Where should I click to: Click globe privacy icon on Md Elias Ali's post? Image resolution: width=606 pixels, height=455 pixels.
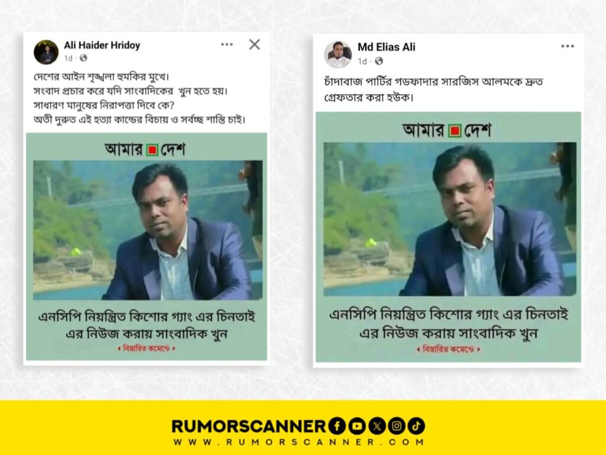pyautogui.click(x=379, y=61)
